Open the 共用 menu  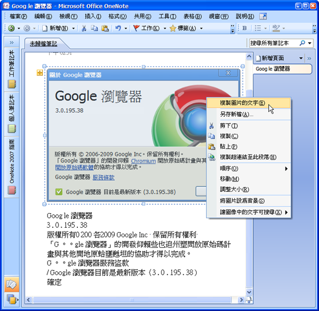(x=142, y=16)
